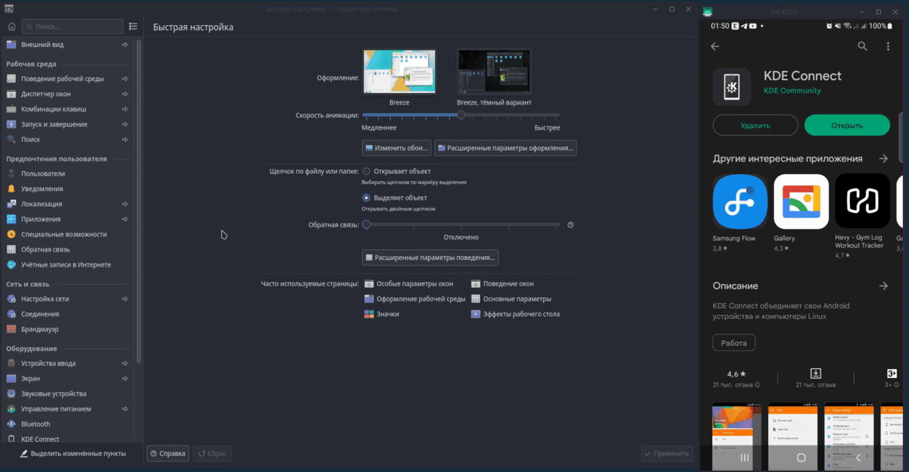Screen dimensions: 909x472
Task: Click the Экран icon
Action: pyautogui.click(x=11, y=378)
